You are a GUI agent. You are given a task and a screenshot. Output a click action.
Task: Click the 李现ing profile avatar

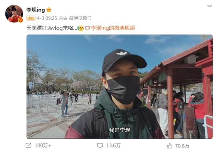[14, 13]
